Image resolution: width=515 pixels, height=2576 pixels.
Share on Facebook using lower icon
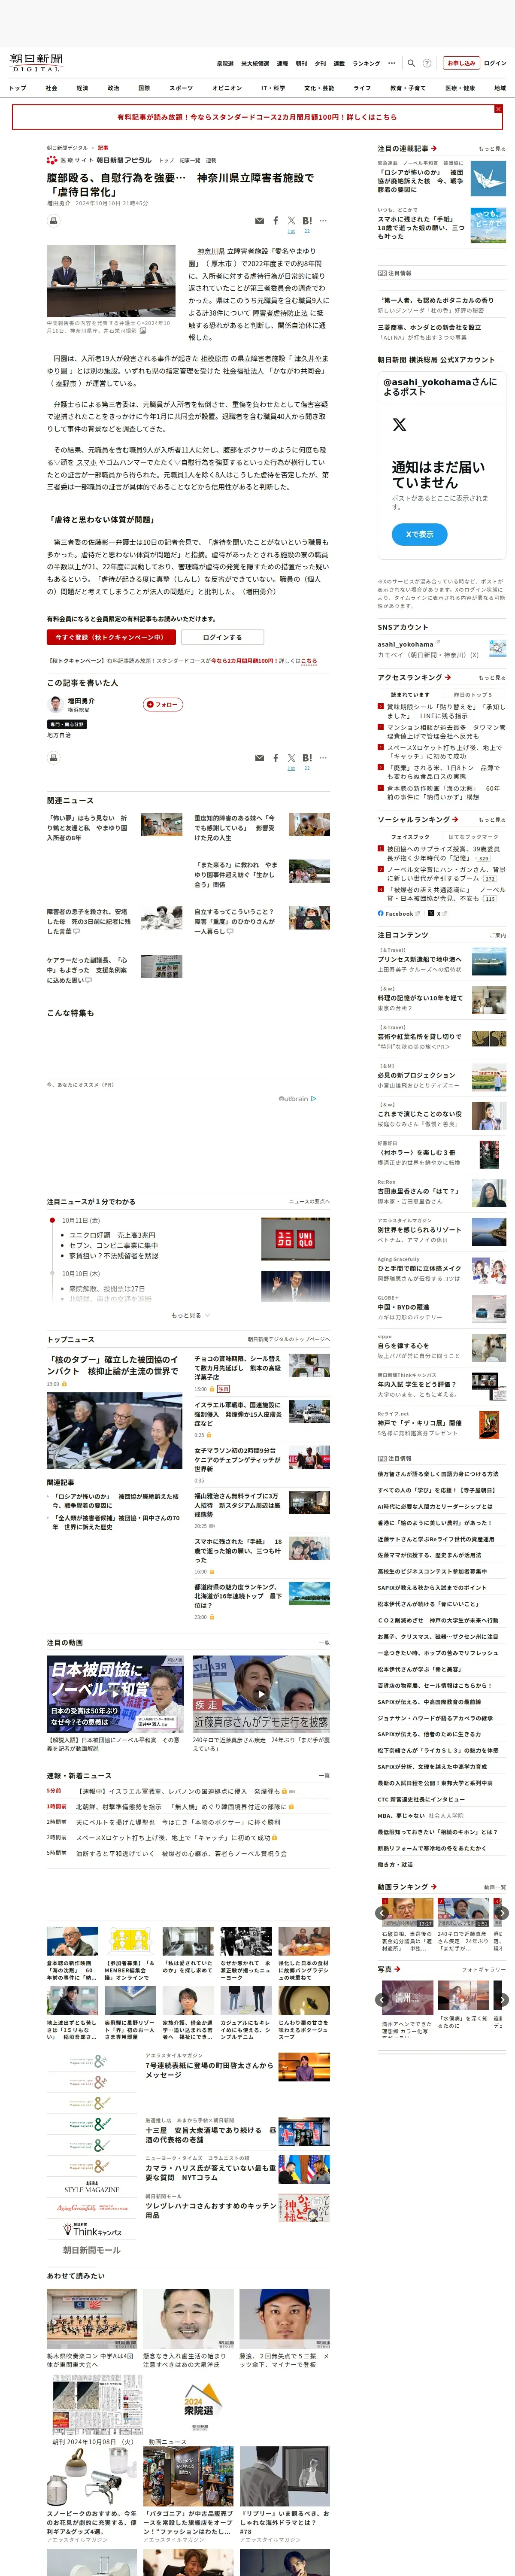276,758
